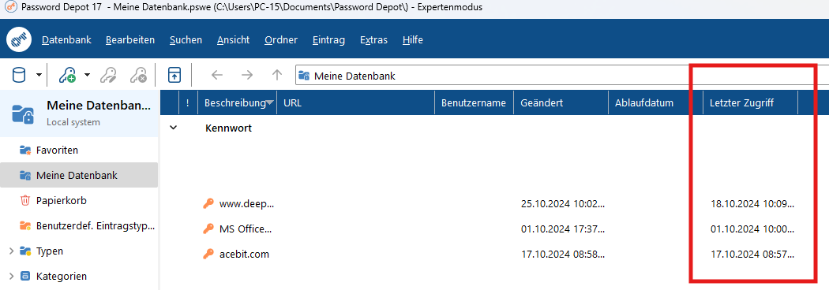The image size is (829, 290).
Task: Click the back navigation arrow
Action: [217, 76]
